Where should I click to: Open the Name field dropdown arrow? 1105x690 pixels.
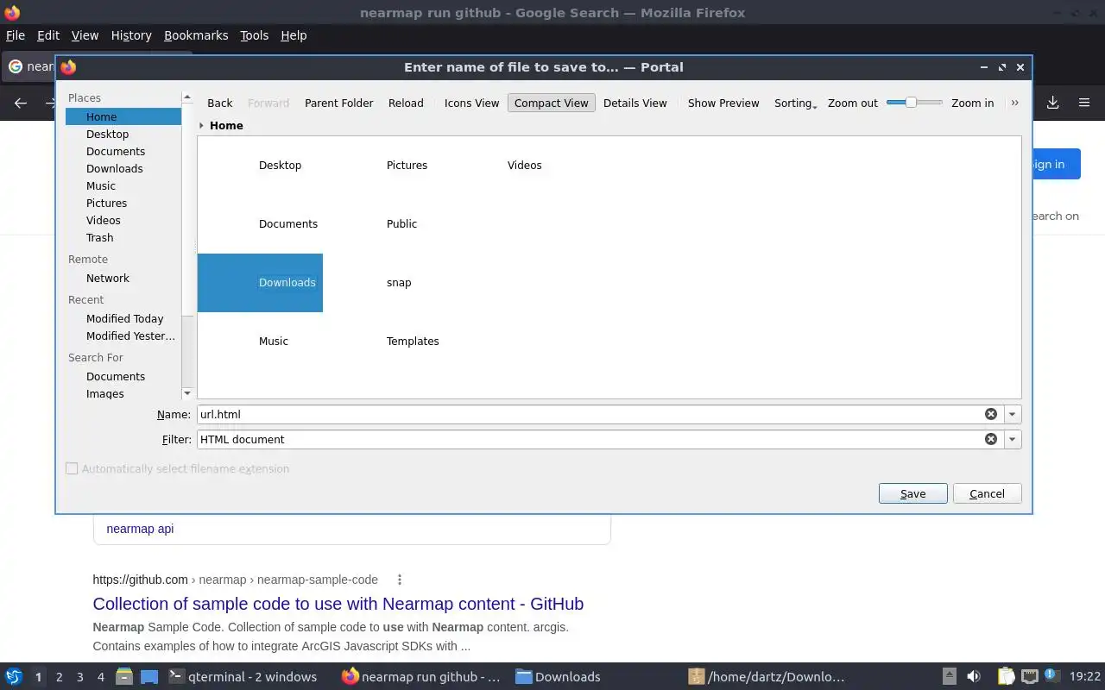(1013, 414)
